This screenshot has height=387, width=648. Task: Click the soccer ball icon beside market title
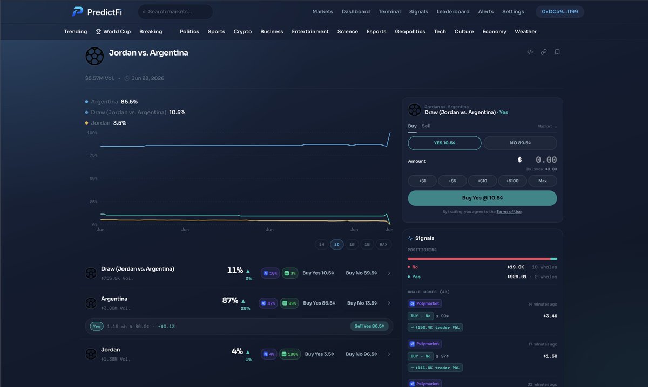click(94, 56)
